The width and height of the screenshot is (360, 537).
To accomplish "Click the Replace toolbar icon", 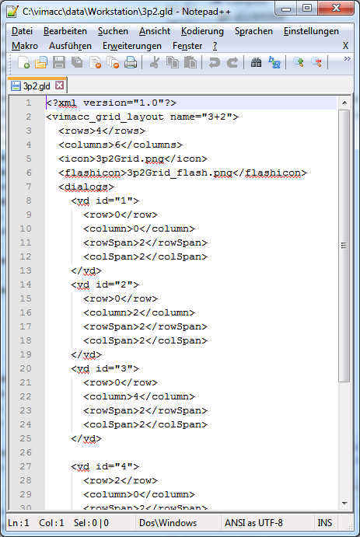I will click(274, 63).
